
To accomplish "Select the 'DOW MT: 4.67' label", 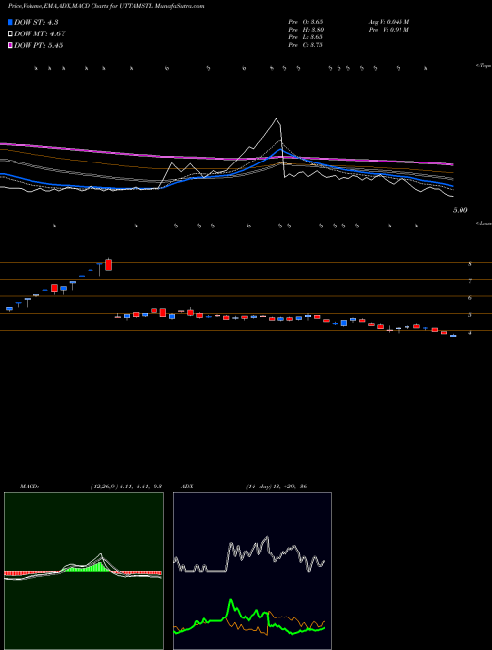I will (39, 34).
